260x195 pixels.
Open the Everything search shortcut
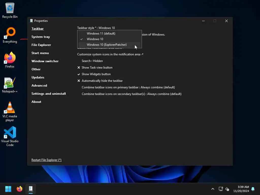(10, 35)
